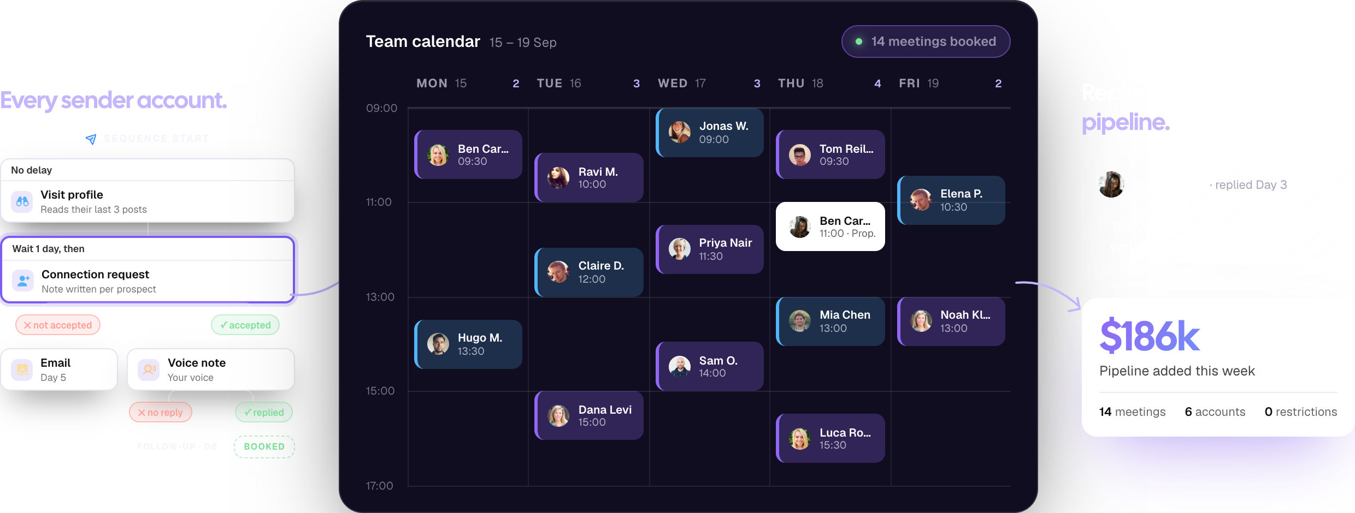Viewport: 1355px width, 513px height.
Task: Click the Connection request person-add icon
Action: tap(23, 281)
